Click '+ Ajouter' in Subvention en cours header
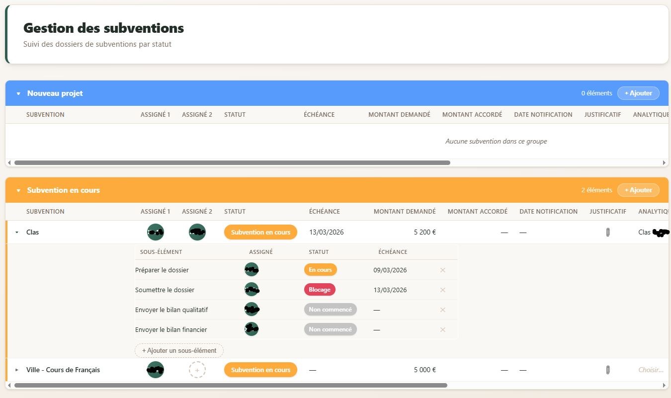This screenshot has width=671, height=398. point(638,190)
